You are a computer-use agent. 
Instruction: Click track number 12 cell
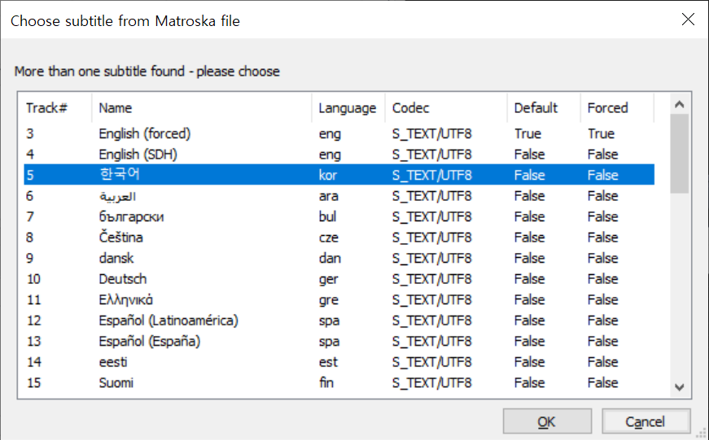tap(33, 320)
